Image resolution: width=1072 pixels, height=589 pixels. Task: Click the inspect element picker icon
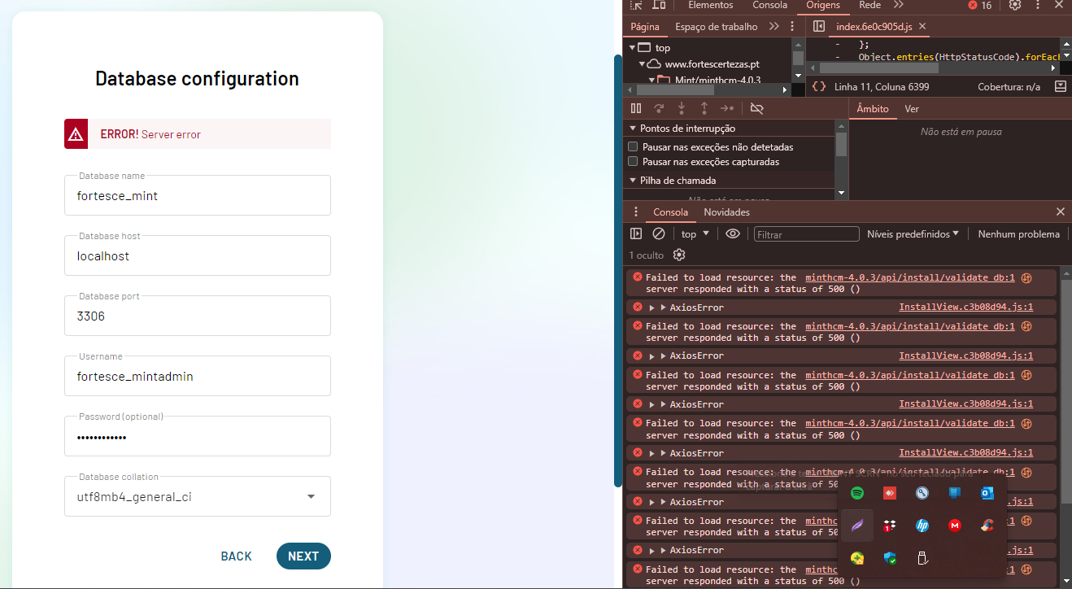636,6
